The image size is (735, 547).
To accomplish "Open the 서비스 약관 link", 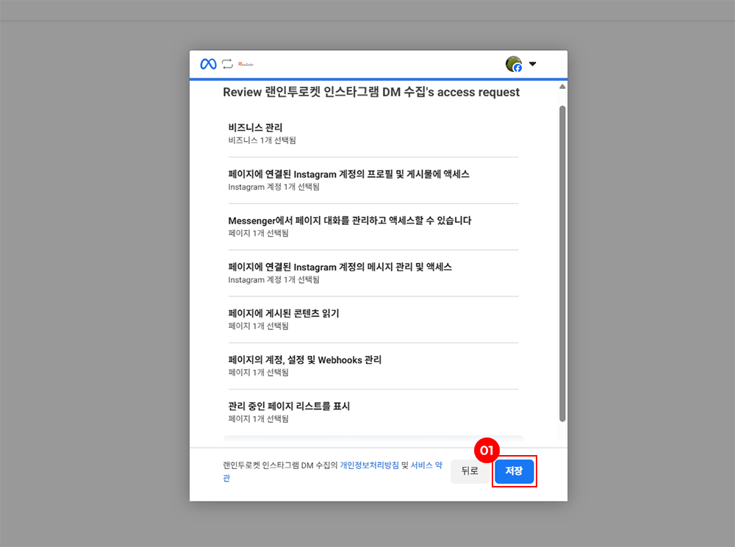I will (426, 465).
